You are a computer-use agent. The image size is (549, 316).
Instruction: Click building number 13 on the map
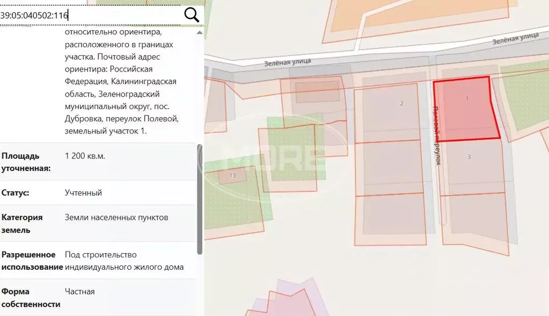coord(232,175)
